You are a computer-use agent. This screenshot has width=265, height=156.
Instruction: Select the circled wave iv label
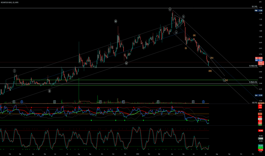coord(127,63)
